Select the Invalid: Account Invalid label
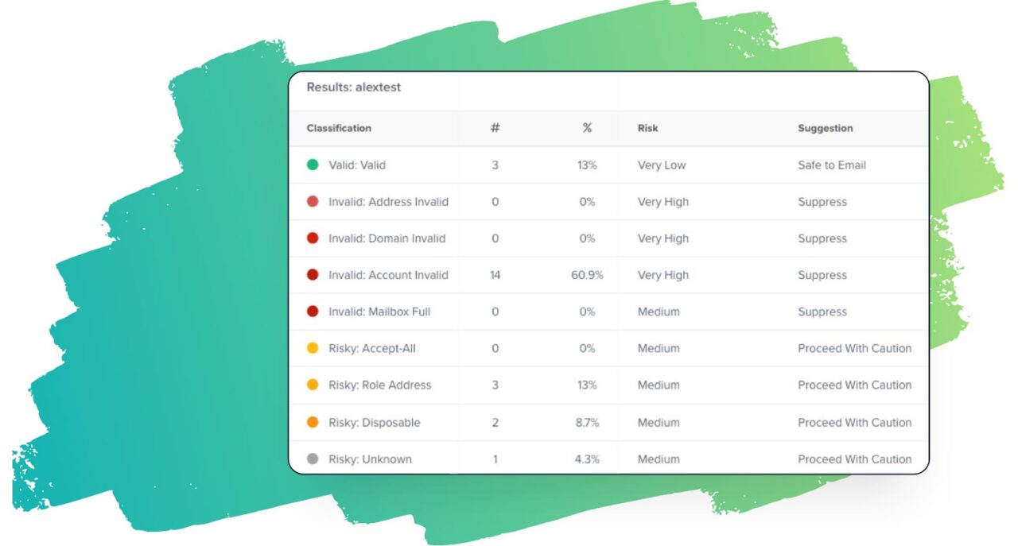The width and height of the screenshot is (1018, 546). (x=388, y=275)
